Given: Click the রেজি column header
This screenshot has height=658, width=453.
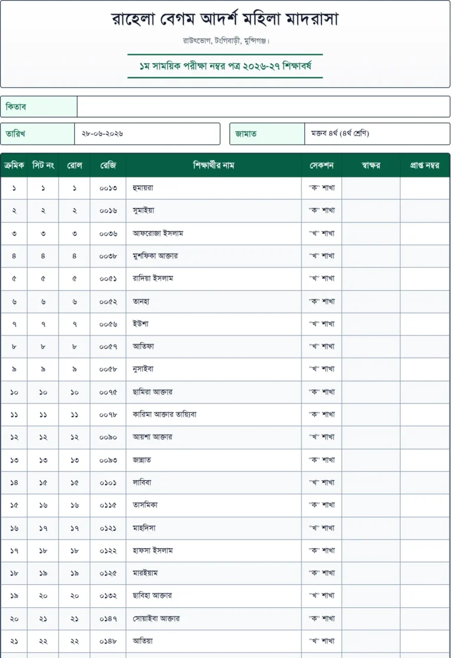Looking at the screenshot, I should point(108,165).
